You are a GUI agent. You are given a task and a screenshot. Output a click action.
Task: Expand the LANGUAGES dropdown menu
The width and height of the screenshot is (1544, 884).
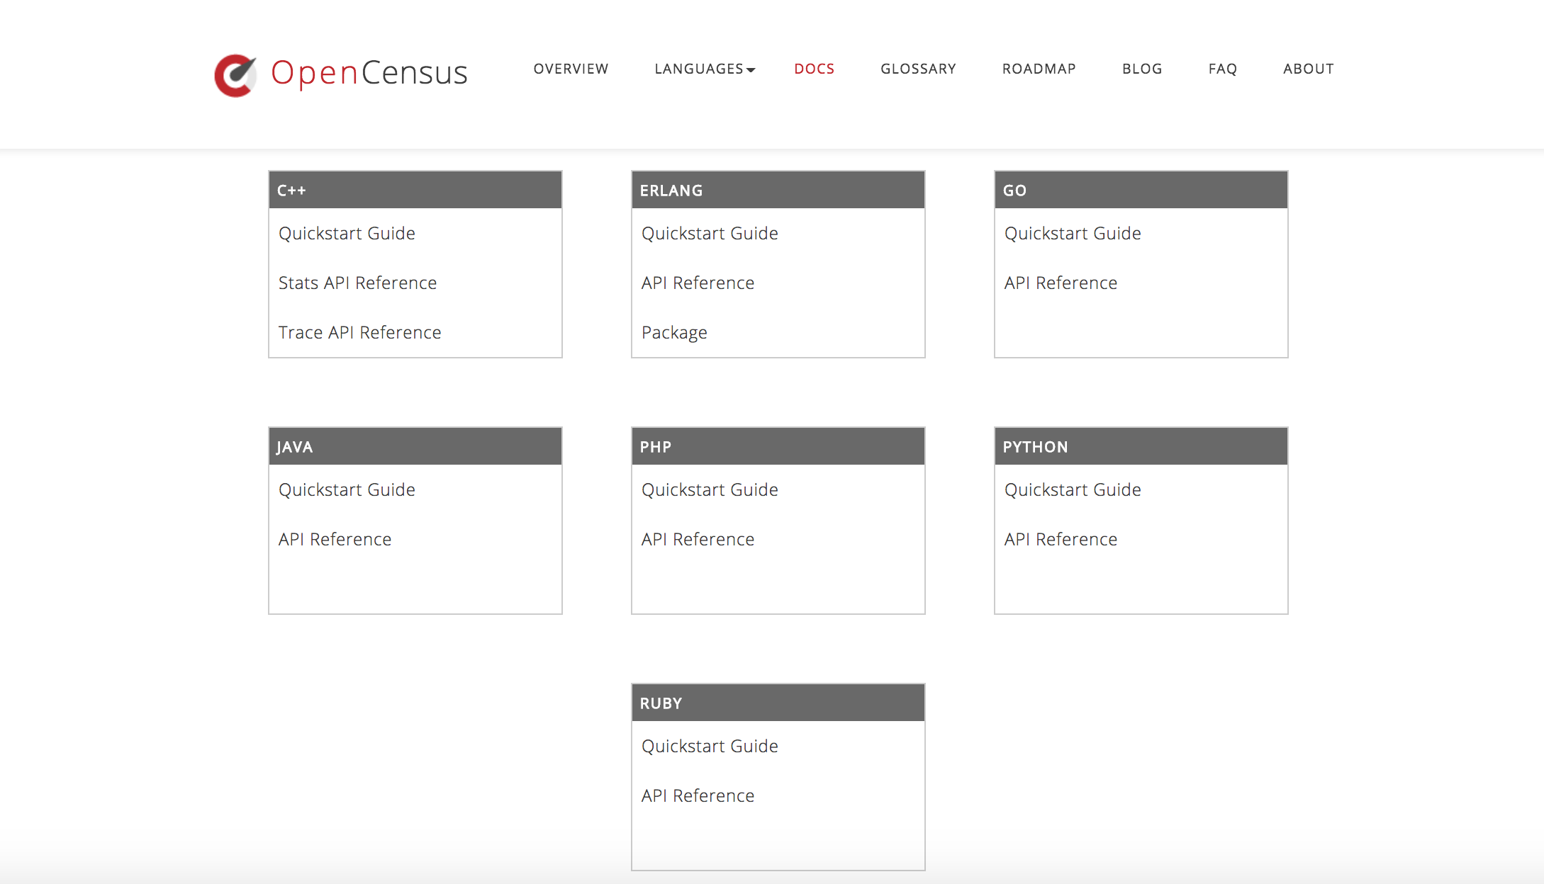pyautogui.click(x=704, y=69)
